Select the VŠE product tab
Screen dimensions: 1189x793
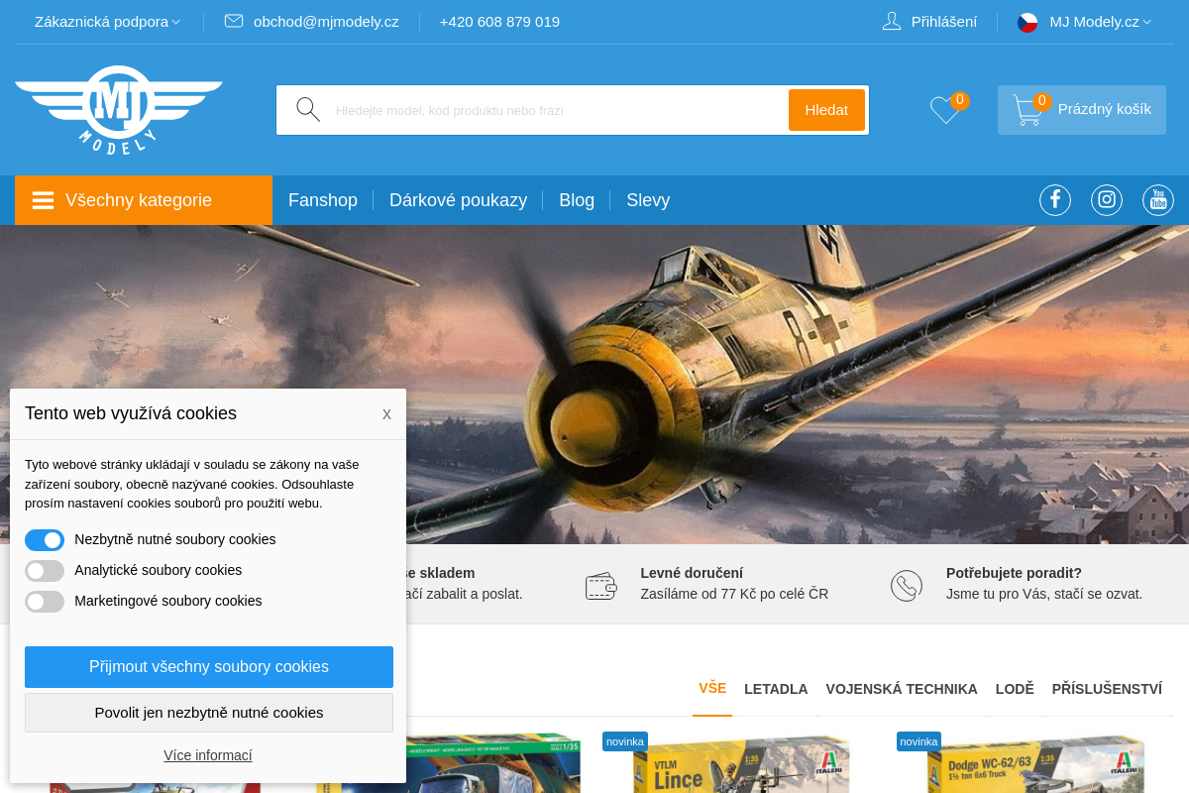[x=712, y=688]
